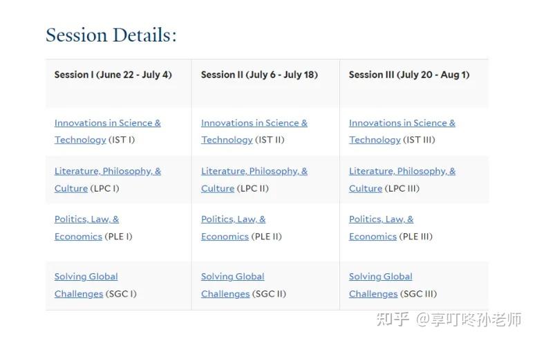535x341 pixels.
Task: Select Solving Global Challenges SGC II link
Action: point(232,277)
